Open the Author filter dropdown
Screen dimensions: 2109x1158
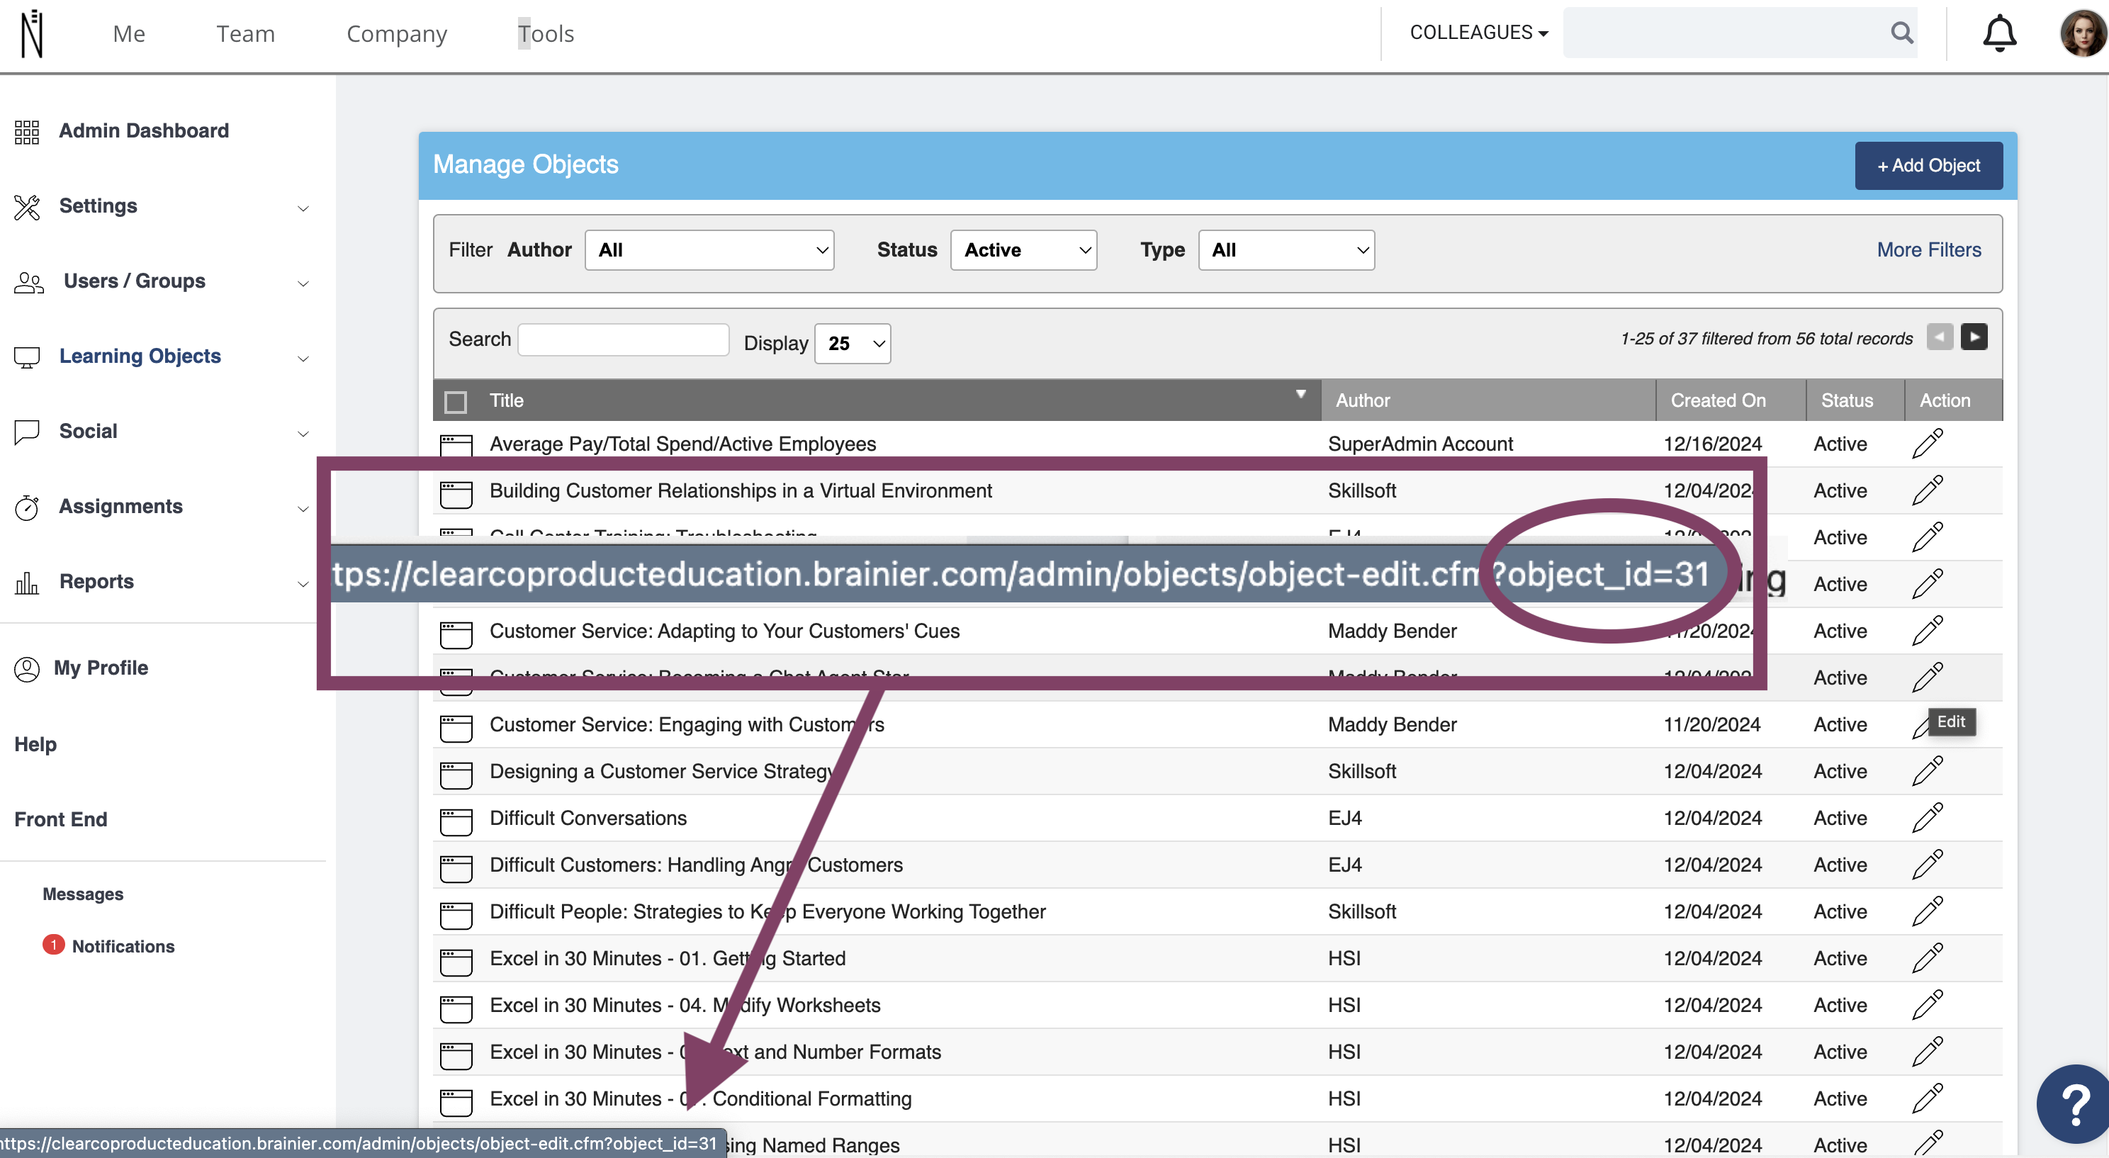709,249
